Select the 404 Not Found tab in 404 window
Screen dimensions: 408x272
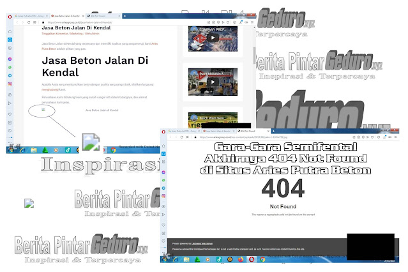pyautogui.click(x=253, y=131)
